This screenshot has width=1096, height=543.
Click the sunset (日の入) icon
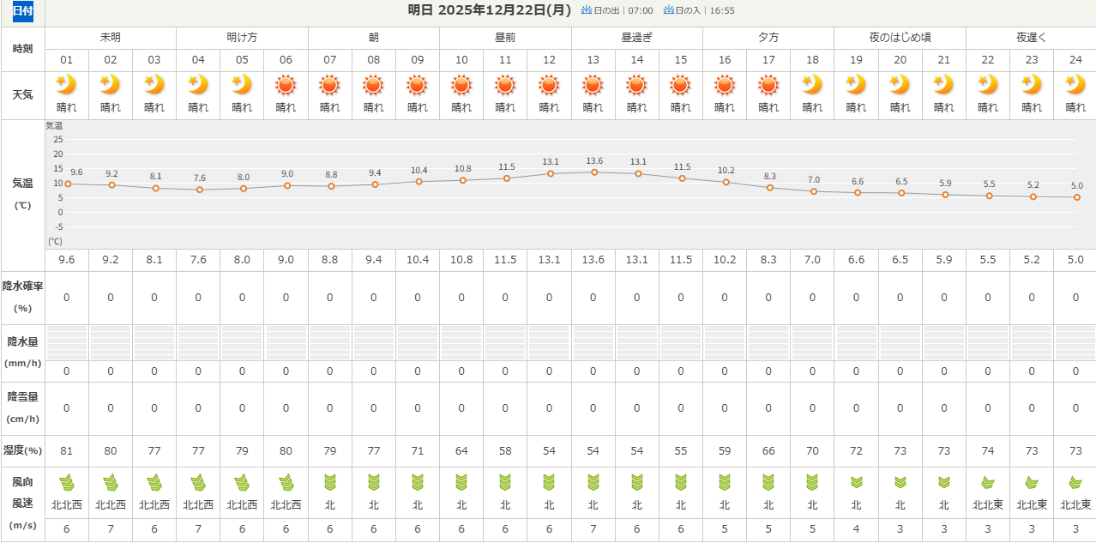pos(668,11)
